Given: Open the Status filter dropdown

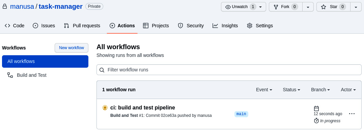Looking at the screenshot, I should (x=291, y=90).
